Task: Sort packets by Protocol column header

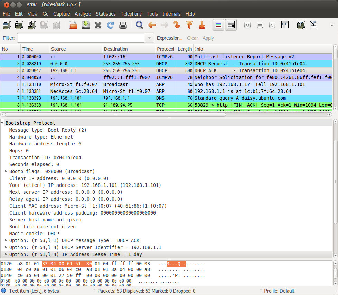Action: point(165,49)
